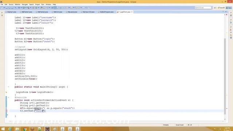
Task: Click the restored view icon at top of left sidebar
Action: pos(2,13)
